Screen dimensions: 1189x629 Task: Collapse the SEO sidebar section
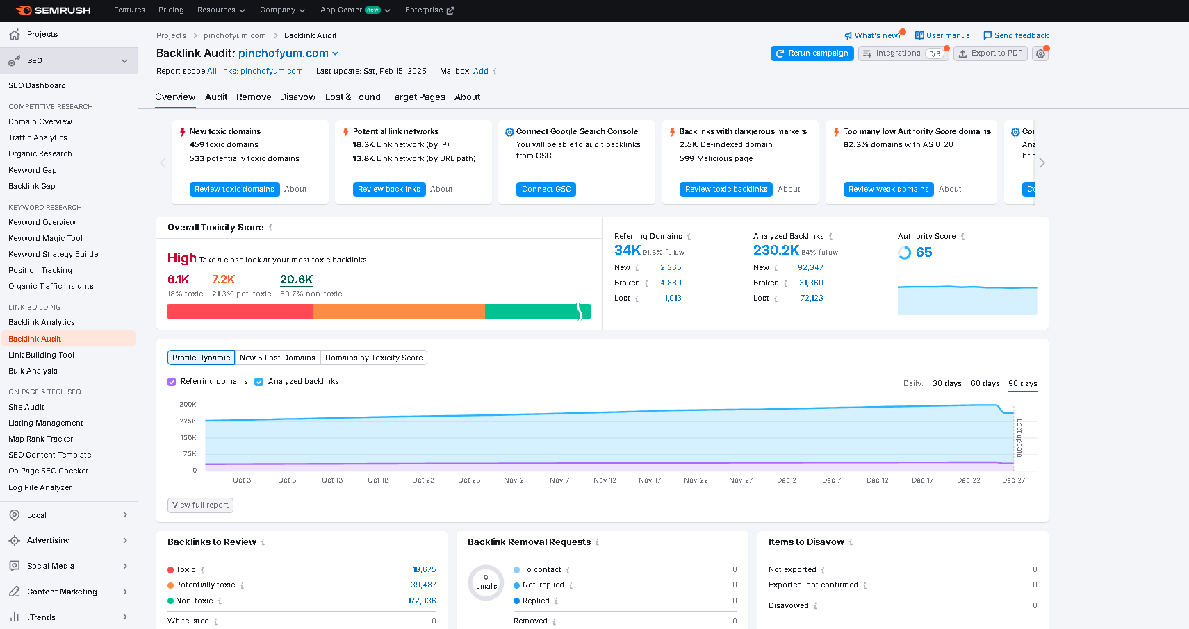(x=124, y=61)
